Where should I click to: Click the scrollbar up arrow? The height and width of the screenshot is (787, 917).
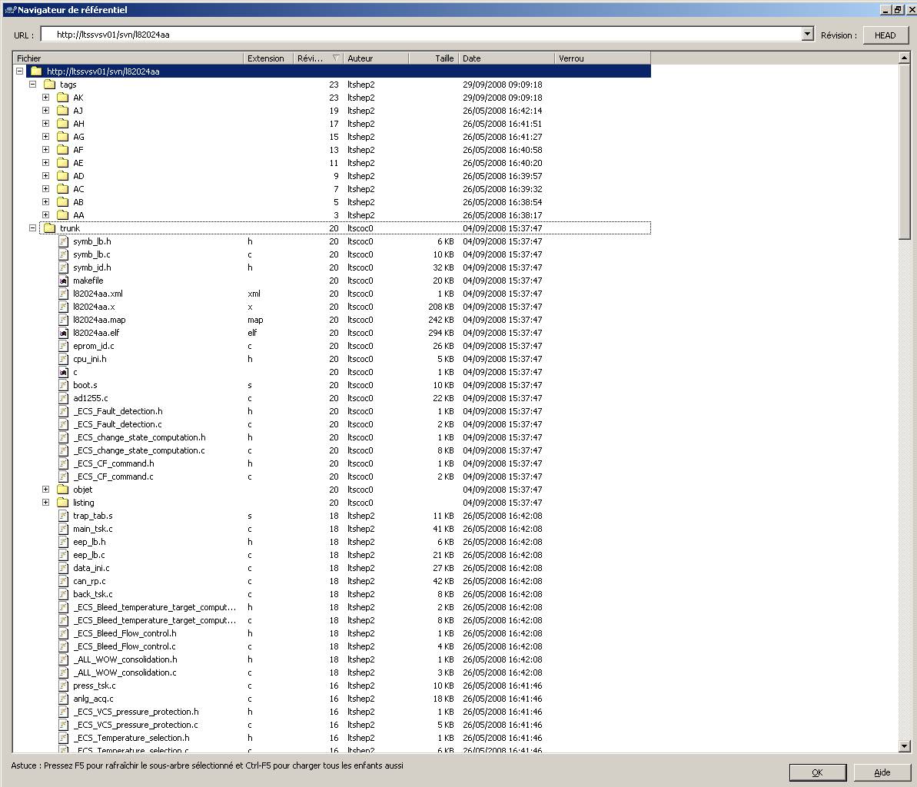[x=904, y=58]
